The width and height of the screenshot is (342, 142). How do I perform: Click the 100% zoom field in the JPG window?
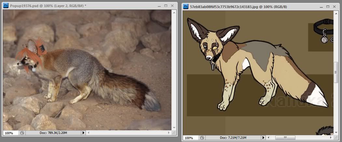pyautogui.click(x=189, y=138)
